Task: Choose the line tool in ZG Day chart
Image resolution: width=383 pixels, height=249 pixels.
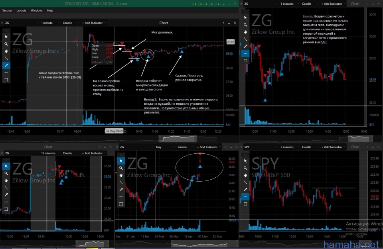Action: click(121, 182)
